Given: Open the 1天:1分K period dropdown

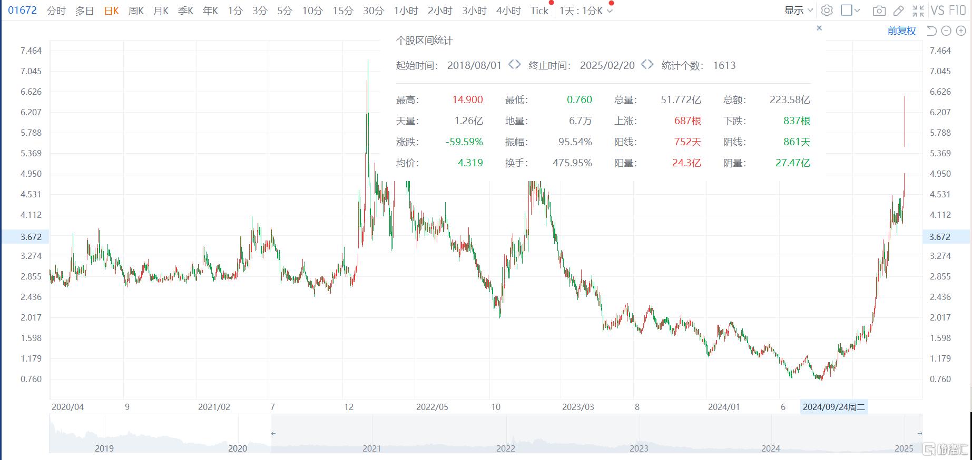Looking at the screenshot, I should click(x=586, y=11).
